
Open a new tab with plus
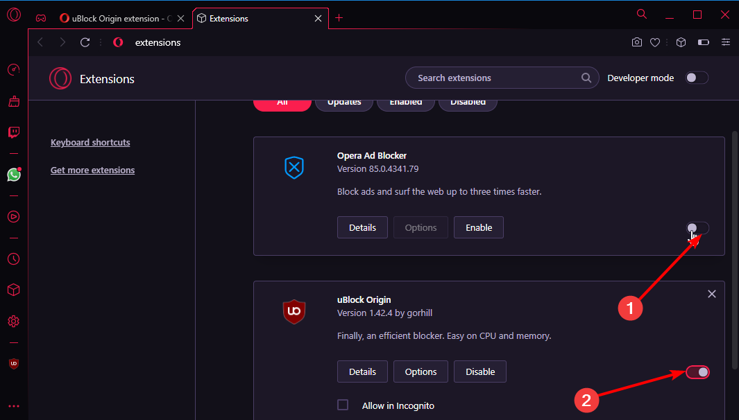point(339,18)
